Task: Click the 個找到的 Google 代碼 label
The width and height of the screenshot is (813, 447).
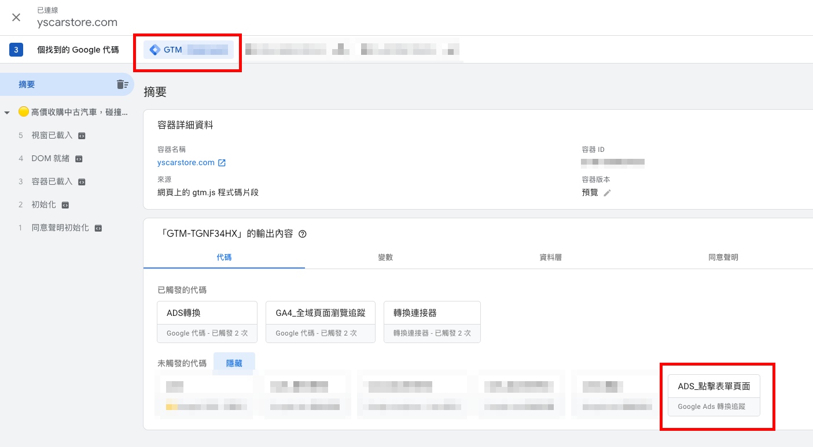Action: tap(78, 50)
